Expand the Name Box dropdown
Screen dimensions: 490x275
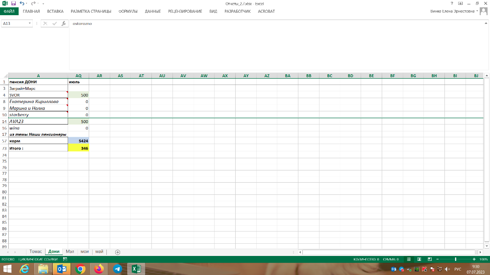(x=30, y=23)
